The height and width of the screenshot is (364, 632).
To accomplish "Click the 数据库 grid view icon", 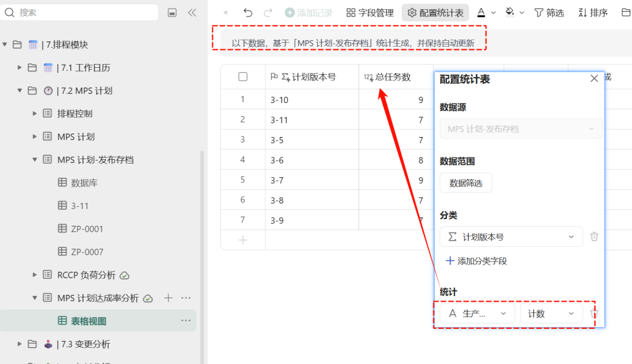I will (x=62, y=182).
